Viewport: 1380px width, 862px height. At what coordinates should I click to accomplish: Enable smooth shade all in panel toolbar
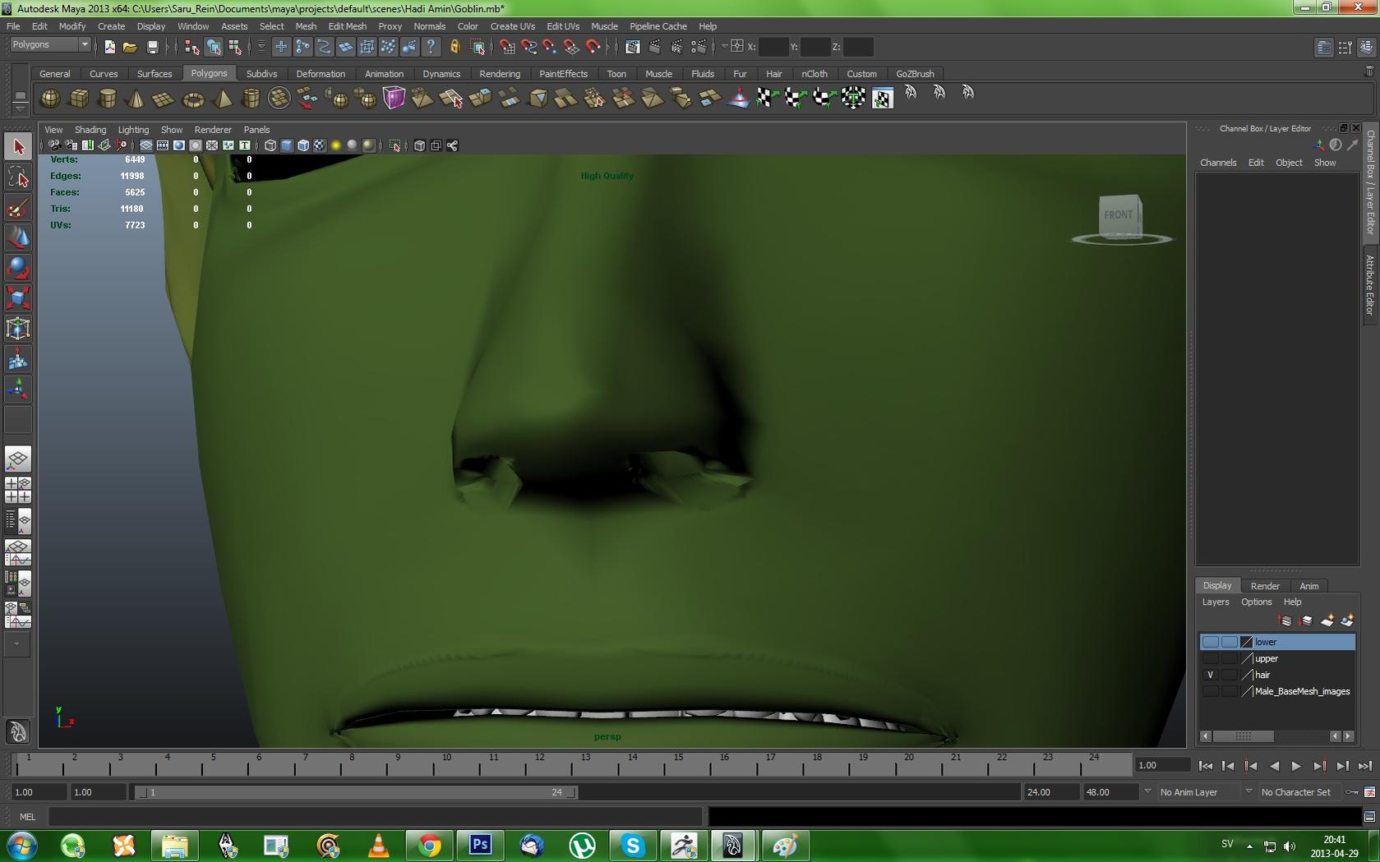[286, 145]
